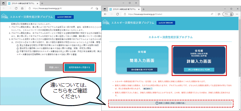Click the back window address bar URL

pyautogui.click(x=47, y=8)
